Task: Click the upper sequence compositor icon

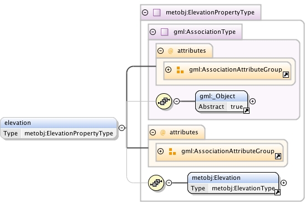Action: click(x=164, y=101)
